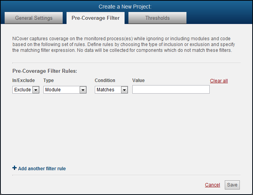
Task: Click the Pre-Coverage Filter Rules heading
Action: pos(45,71)
